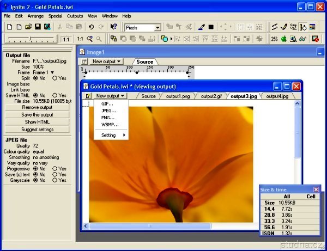Expand the Frame 1 dropdown arrow
This screenshot has width=327, height=251.
pyautogui.click(x=52, y=72)
